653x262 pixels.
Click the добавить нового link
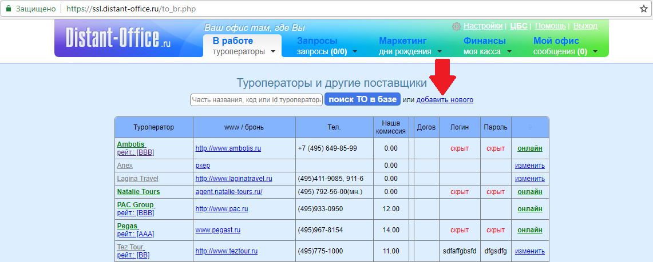[445, 100]
